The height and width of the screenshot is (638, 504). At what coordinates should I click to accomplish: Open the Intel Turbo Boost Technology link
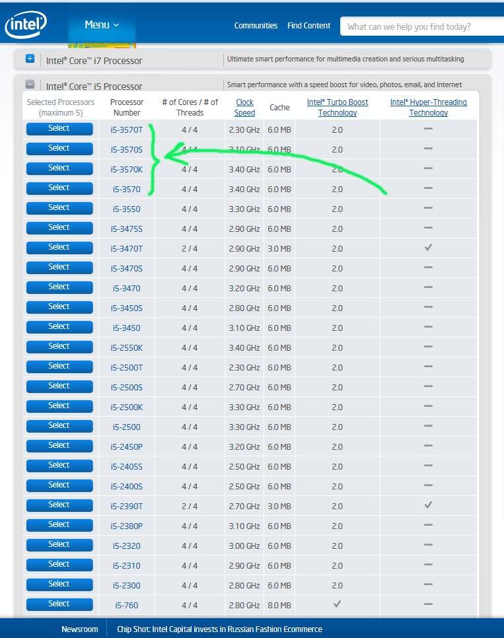coord(338,108)
